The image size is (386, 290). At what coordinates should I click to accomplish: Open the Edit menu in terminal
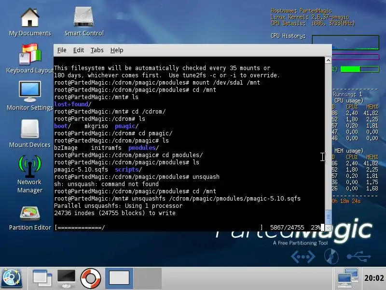[x=79, y=50]
